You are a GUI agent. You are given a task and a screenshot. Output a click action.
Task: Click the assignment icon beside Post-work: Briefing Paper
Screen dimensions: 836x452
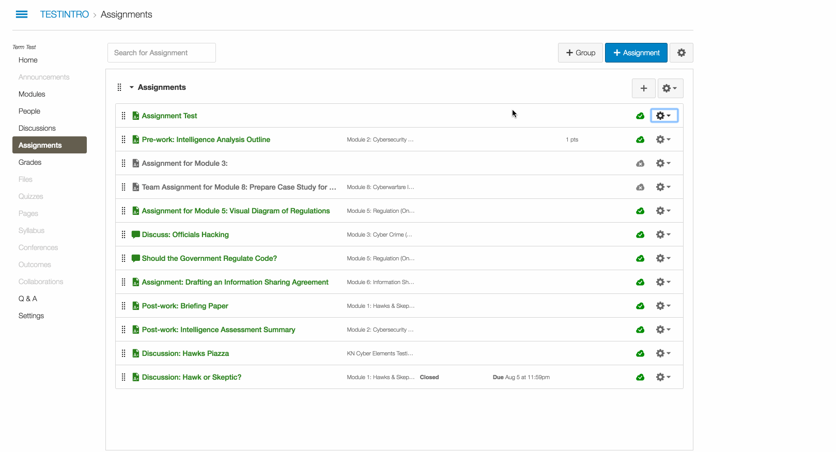136,306
